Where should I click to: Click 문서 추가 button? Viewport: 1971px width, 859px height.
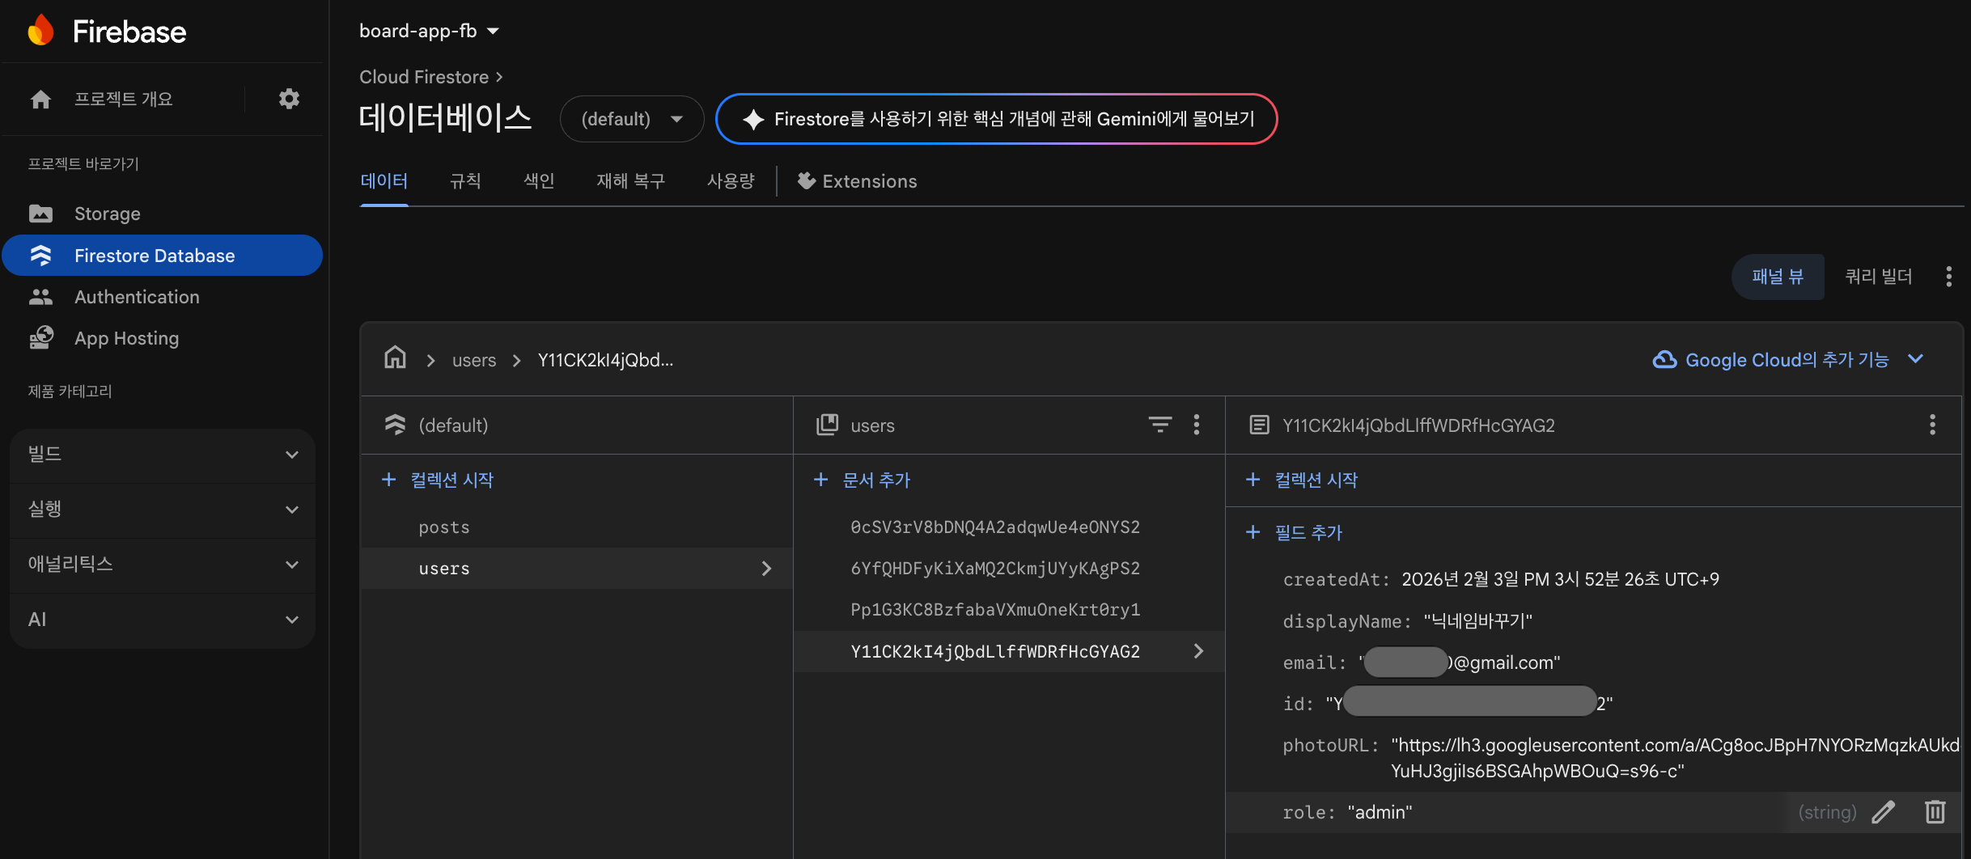point(863,480)
